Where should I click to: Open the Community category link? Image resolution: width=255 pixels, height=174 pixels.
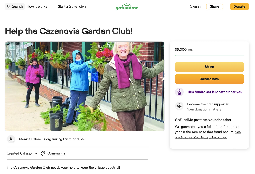coord(56,153)
